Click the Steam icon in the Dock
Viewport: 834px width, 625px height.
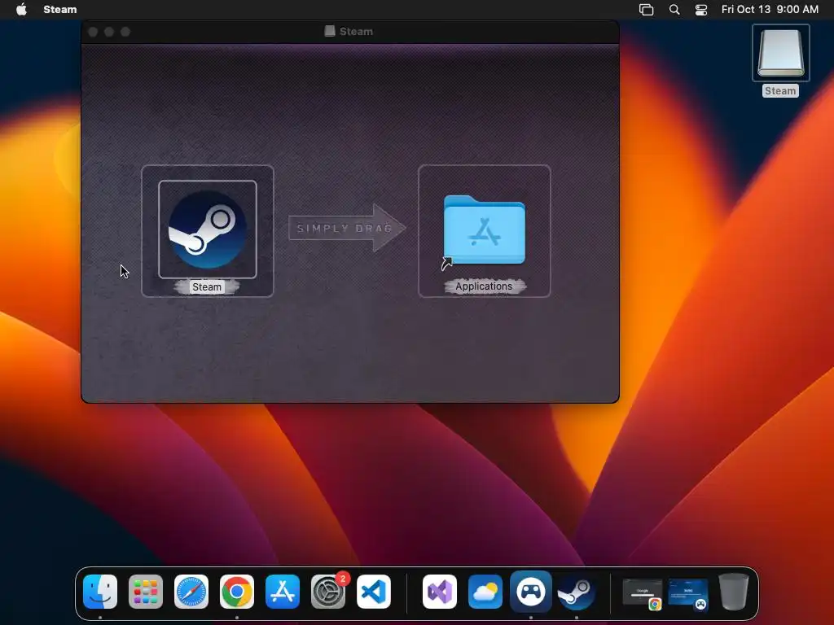[576, 592]
